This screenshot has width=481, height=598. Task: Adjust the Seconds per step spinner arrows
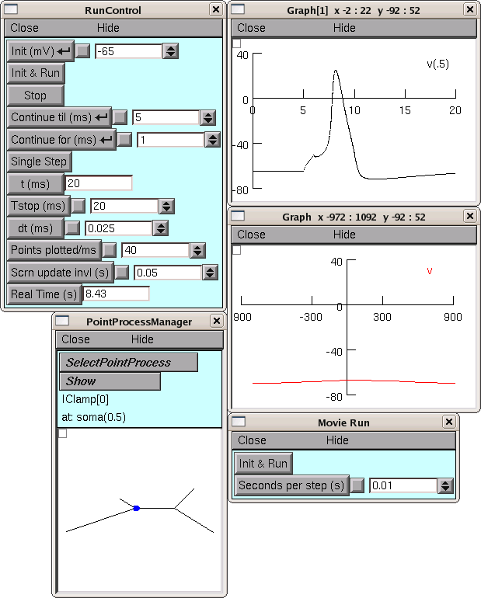coord(445,485)
